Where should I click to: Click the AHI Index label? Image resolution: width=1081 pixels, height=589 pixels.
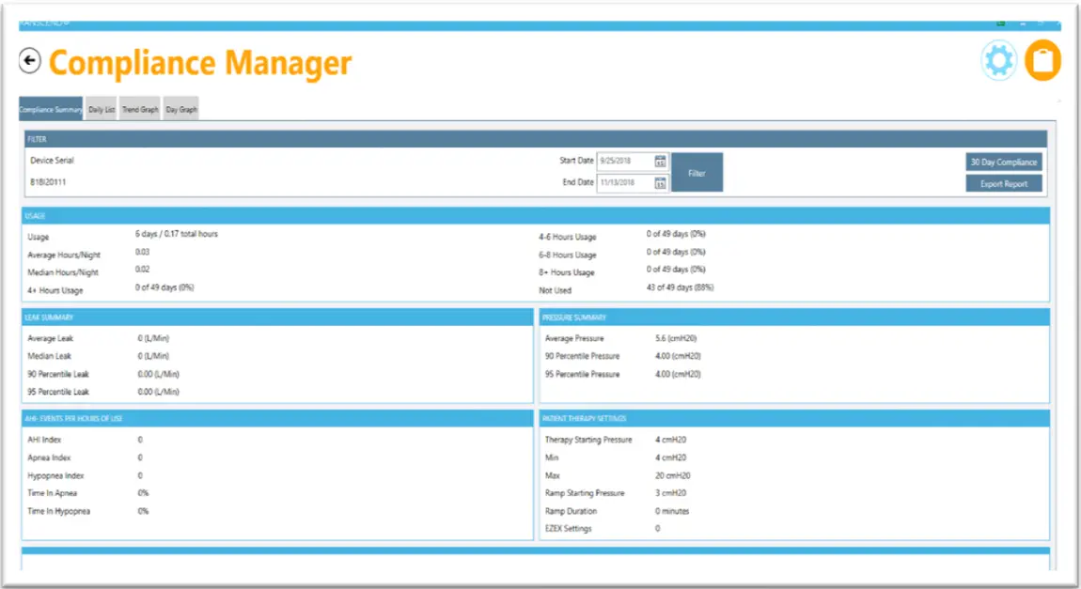44,440
